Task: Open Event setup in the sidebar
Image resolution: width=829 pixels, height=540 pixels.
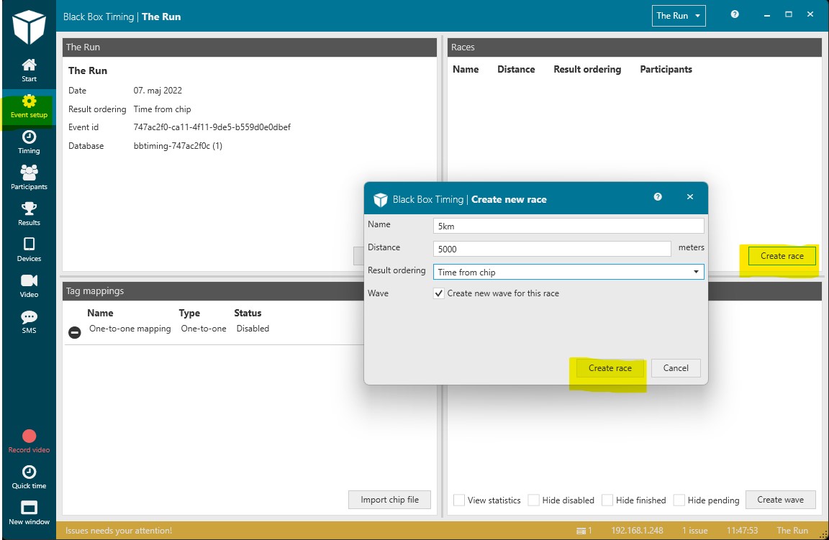Action: coord(29,106)
